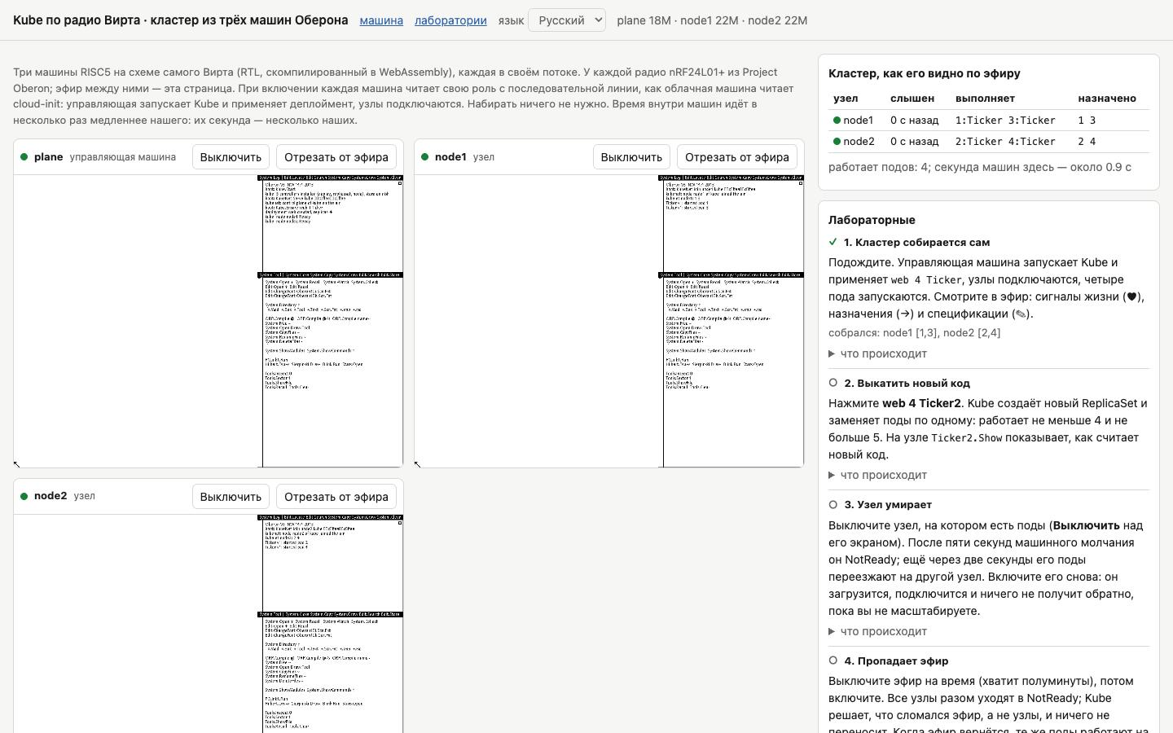Screen dimensions: 1173x733
Task: Click circle marker of lab 3 Узел умирает
Action: [x=833, y=504]
